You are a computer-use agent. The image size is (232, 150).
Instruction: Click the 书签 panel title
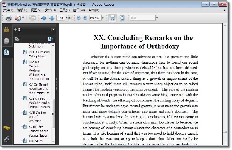(x=17, y=30)
